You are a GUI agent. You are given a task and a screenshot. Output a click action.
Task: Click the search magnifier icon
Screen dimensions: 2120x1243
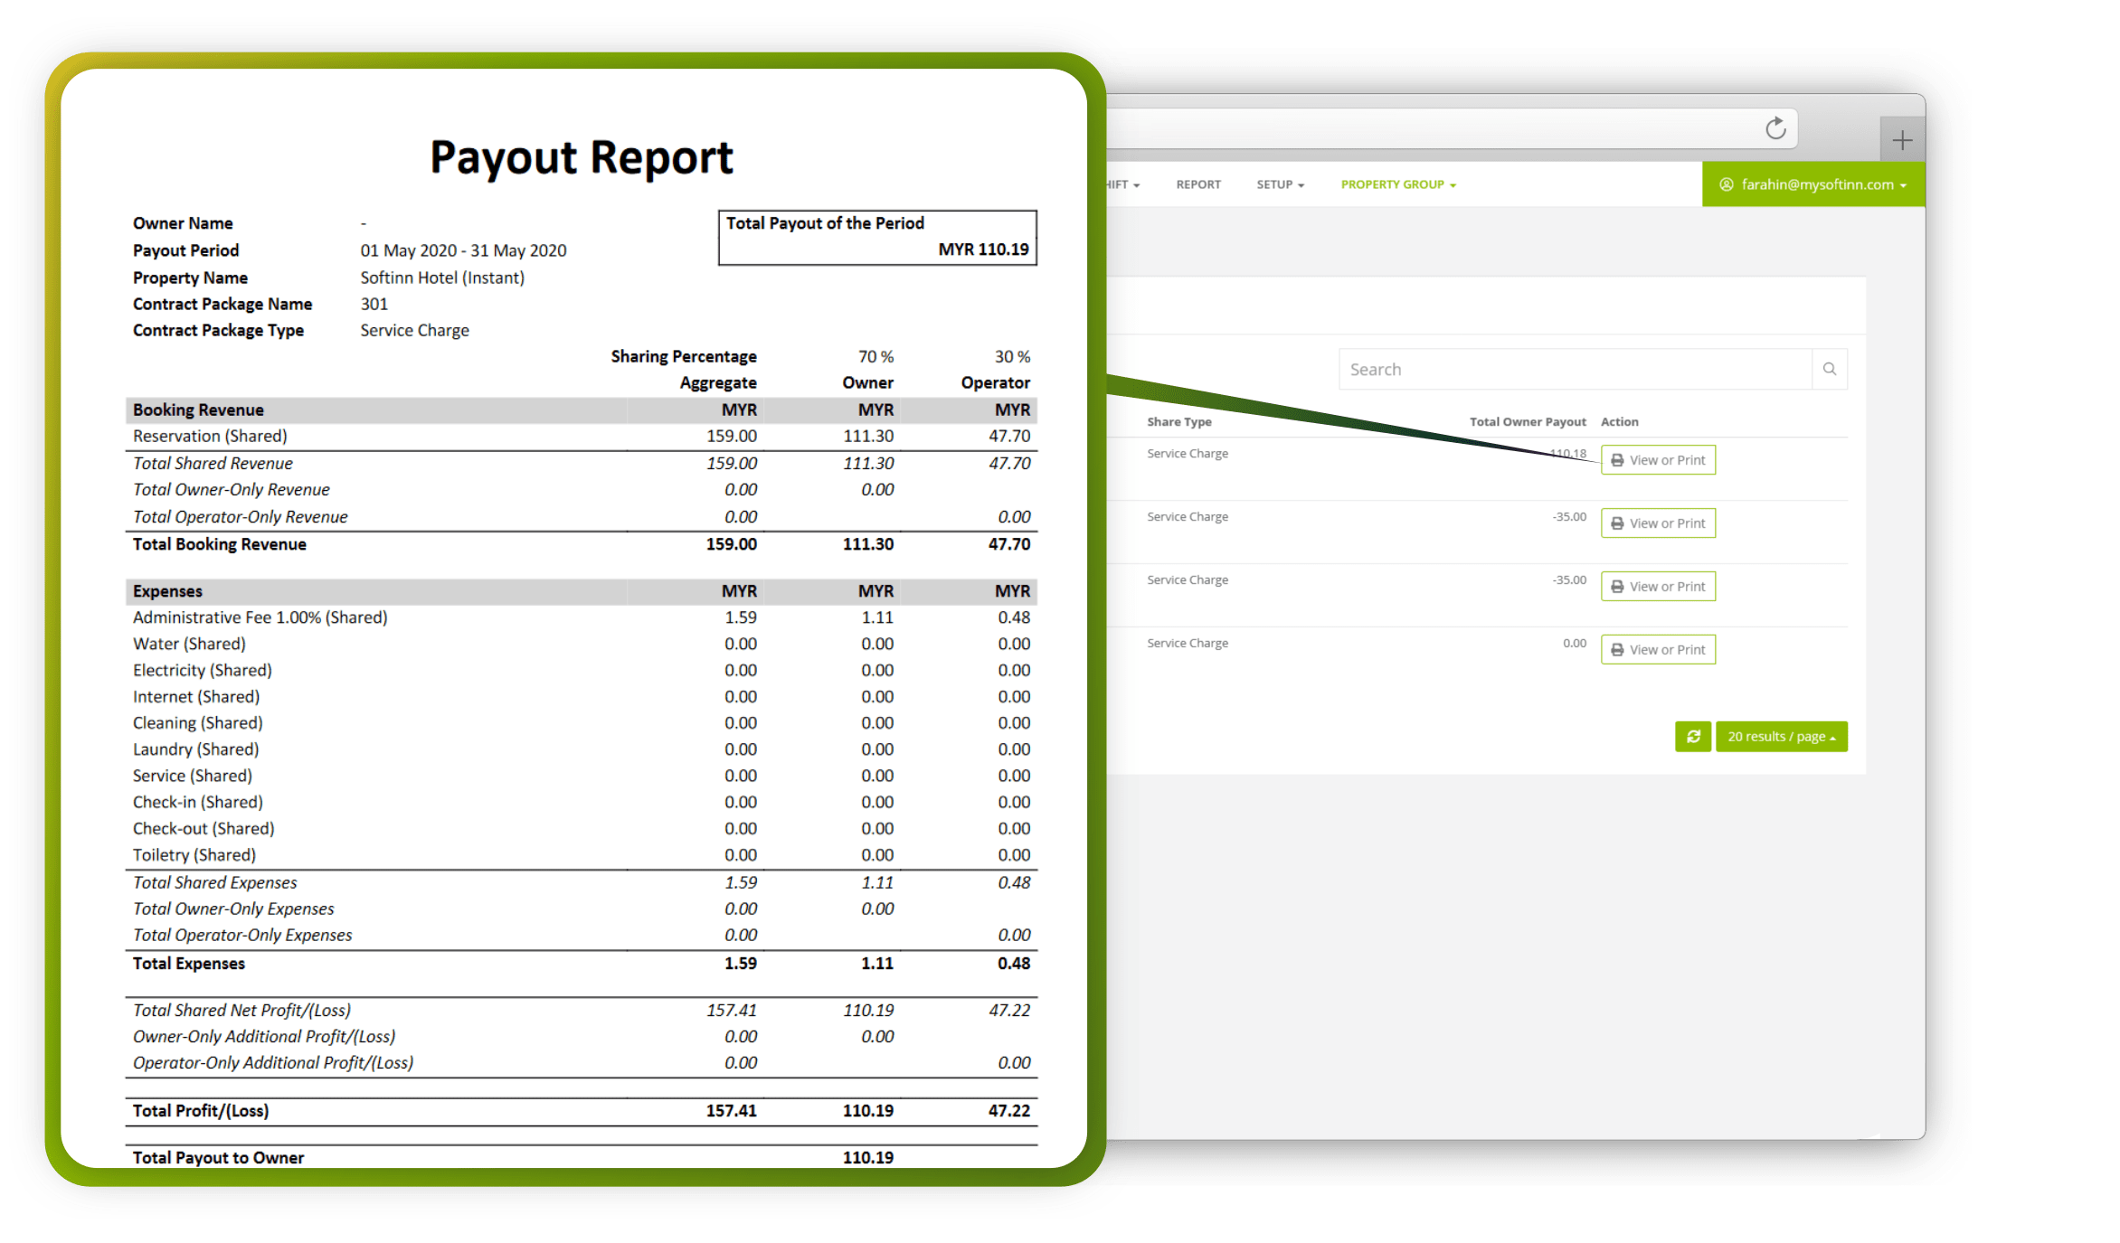click(1830, 369)
